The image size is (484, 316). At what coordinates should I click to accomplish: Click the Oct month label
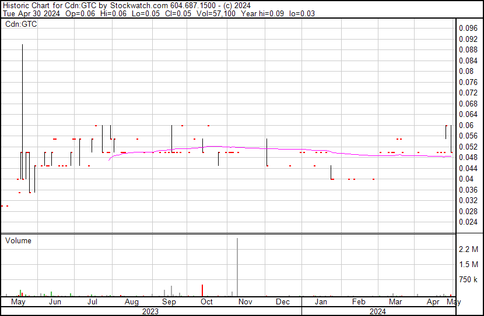206,302
